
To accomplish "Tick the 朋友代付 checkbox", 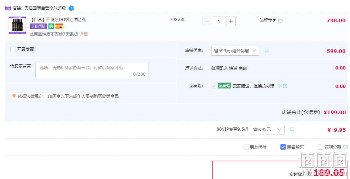I will click(246, 147).
